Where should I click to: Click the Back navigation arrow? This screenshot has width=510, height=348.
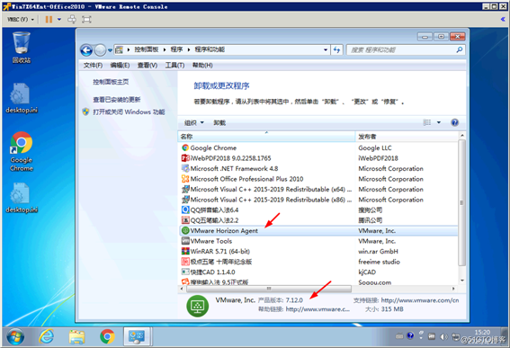pyautogui.click(x=86, y=50)
